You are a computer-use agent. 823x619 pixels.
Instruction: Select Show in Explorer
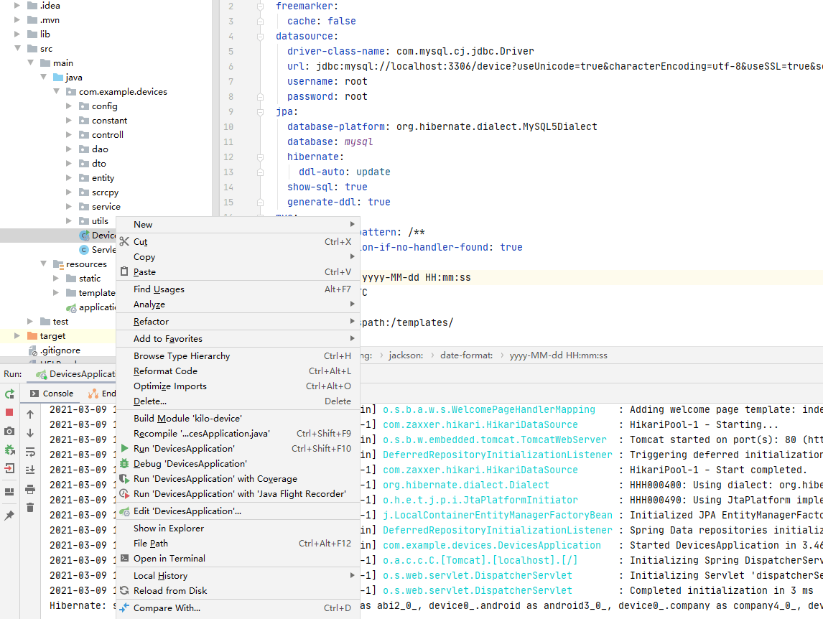point(238,529)
